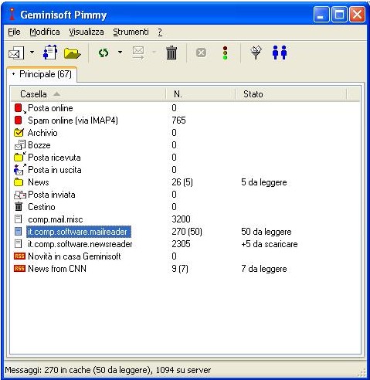
Task: Open the Visualizza menu
Action: tap(87, 32)
